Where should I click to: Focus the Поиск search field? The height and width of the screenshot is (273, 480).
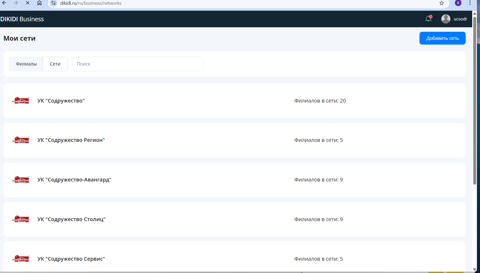point(138,64)
